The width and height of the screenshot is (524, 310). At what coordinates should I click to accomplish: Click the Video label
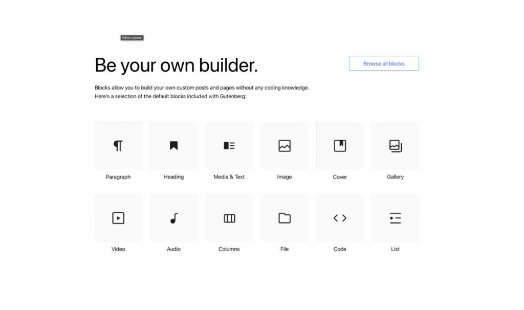coord(118,249)
